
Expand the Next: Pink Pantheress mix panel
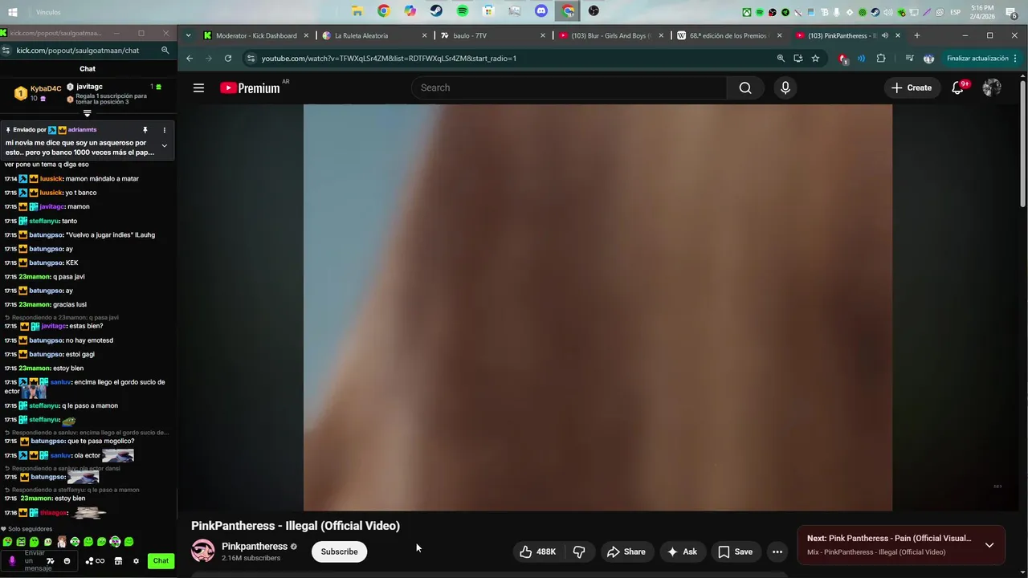click(x=989, y=545)
